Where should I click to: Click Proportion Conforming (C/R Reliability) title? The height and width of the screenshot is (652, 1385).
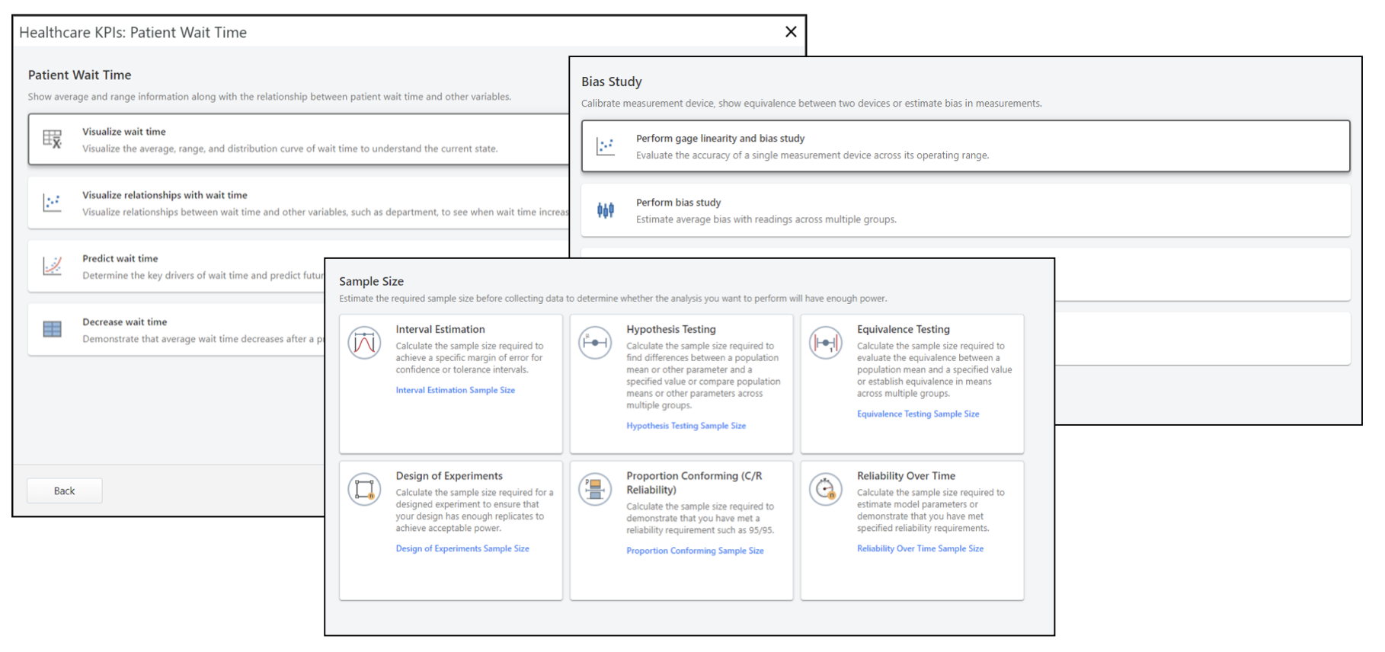pyautogui.click(x=694, y=483)
